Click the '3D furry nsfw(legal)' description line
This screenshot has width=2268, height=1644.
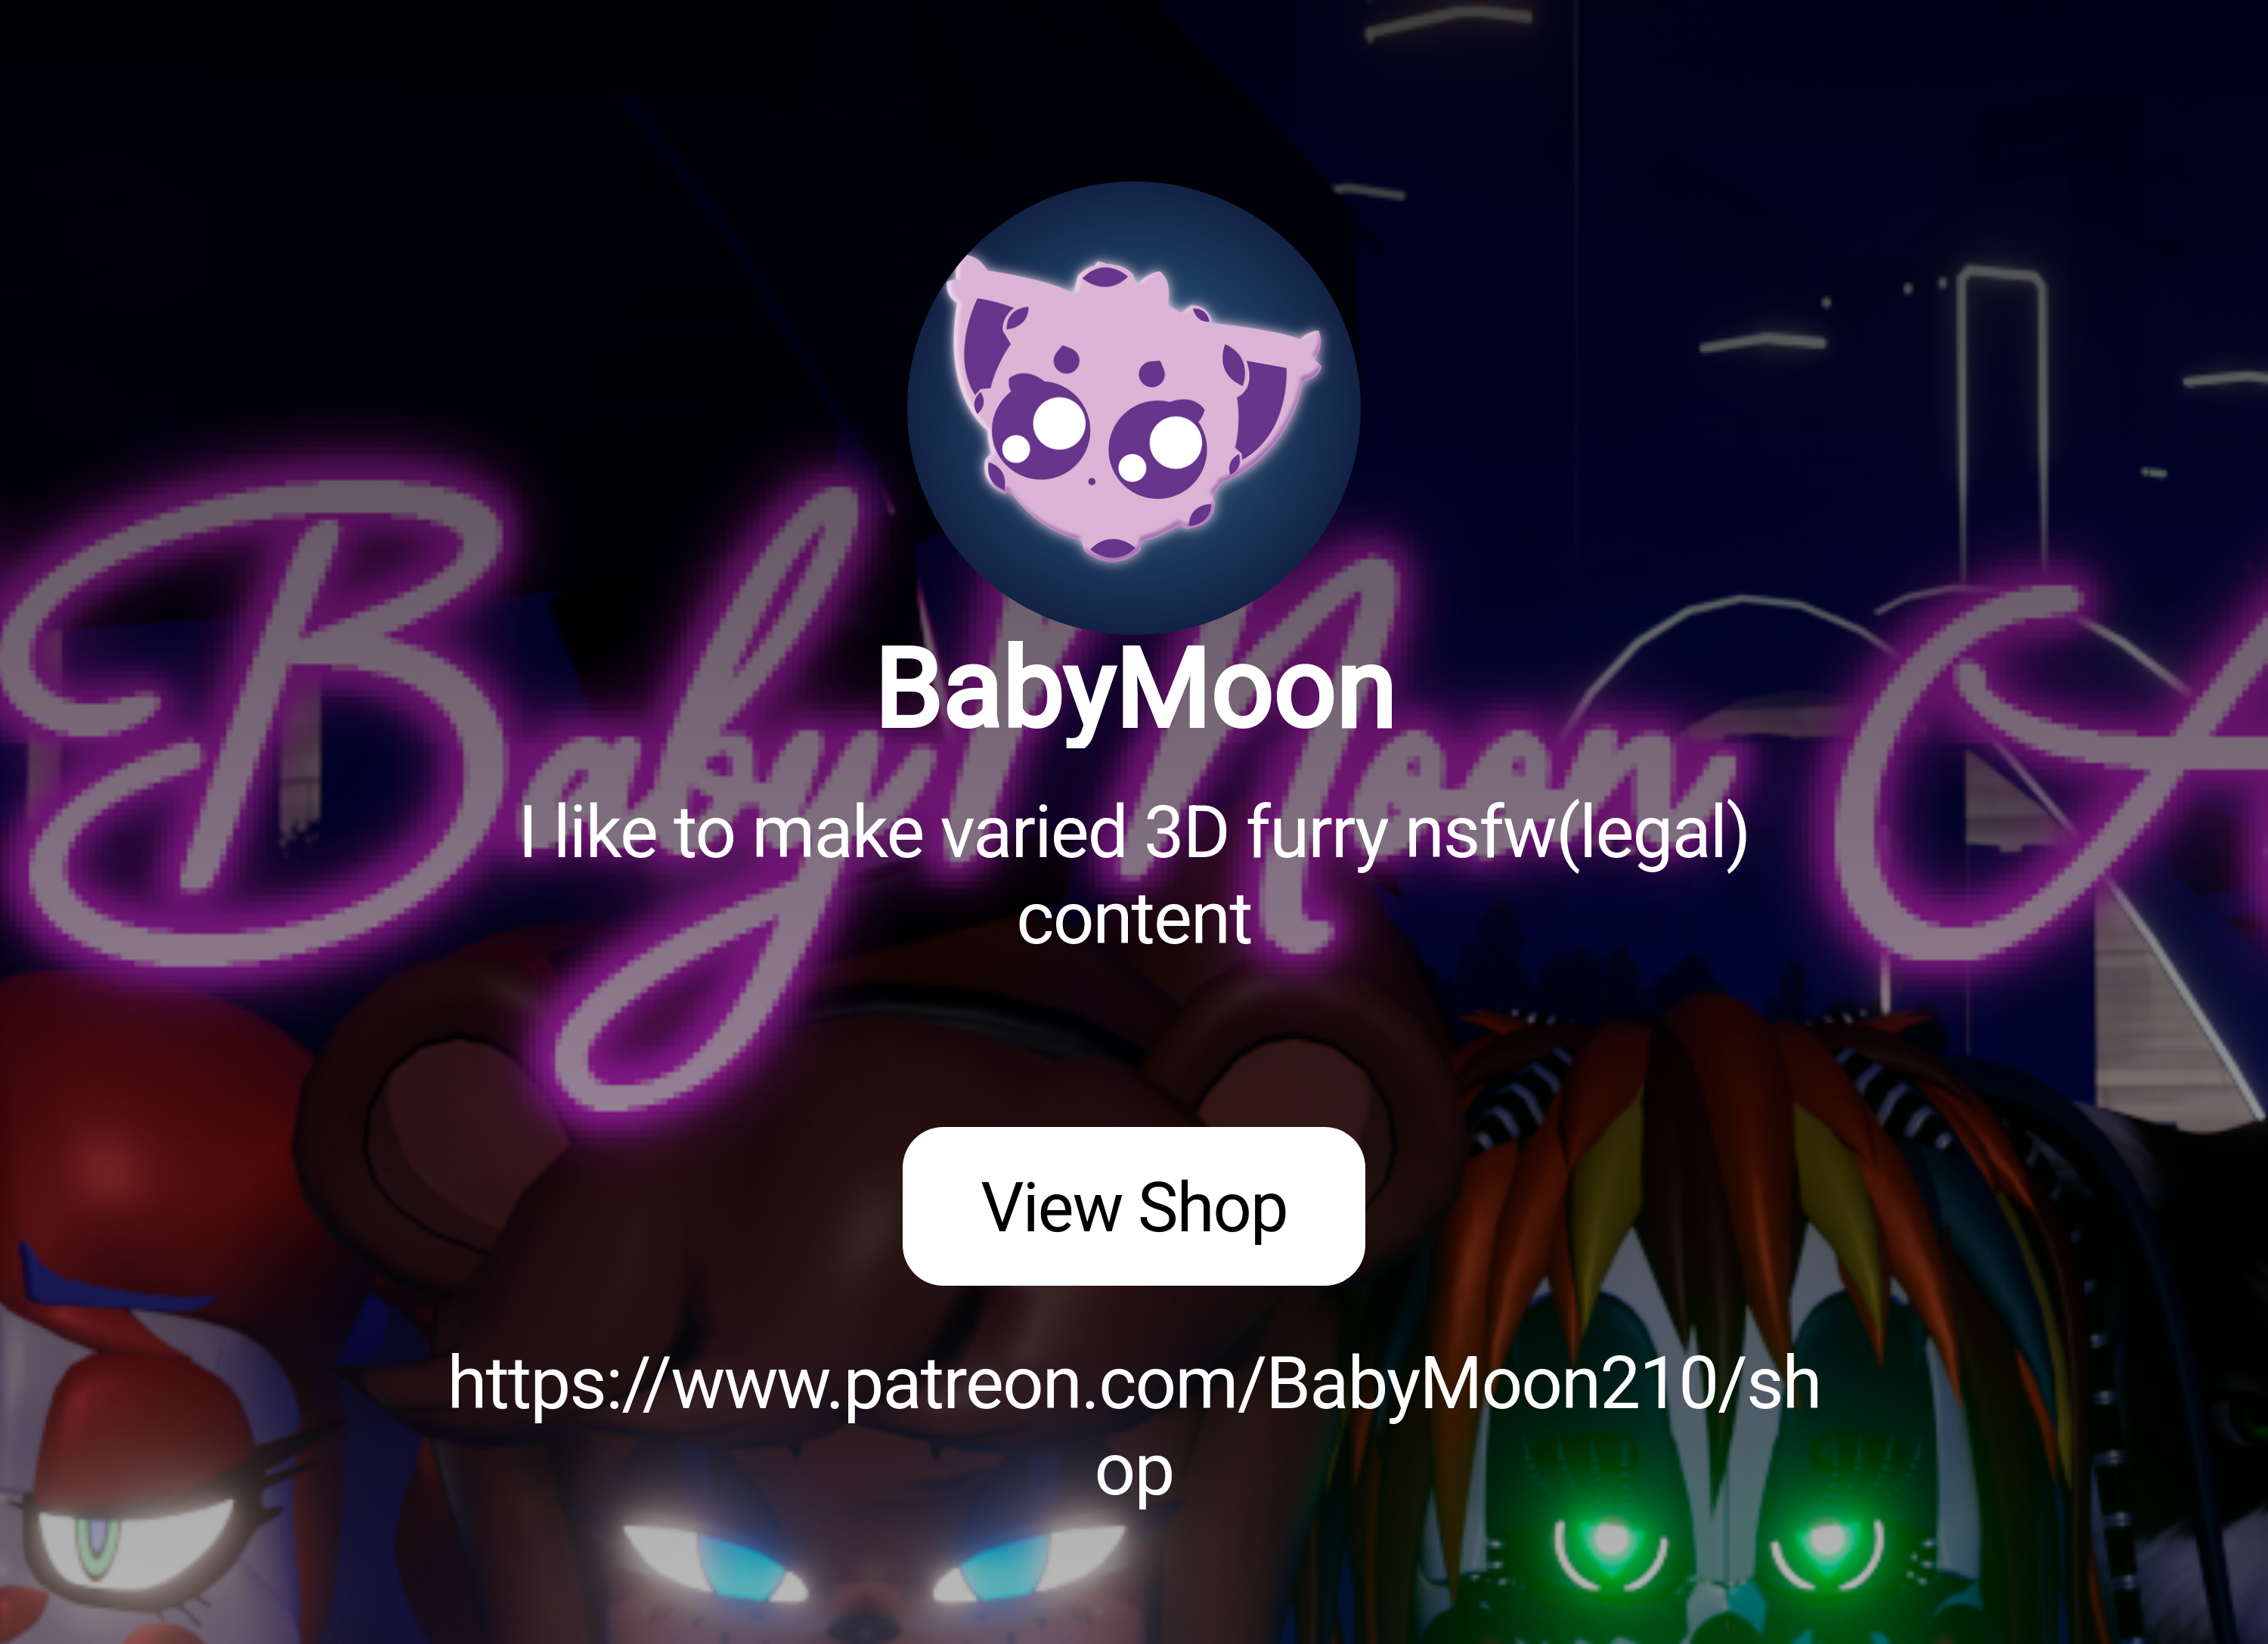(x=1133, y=832)
